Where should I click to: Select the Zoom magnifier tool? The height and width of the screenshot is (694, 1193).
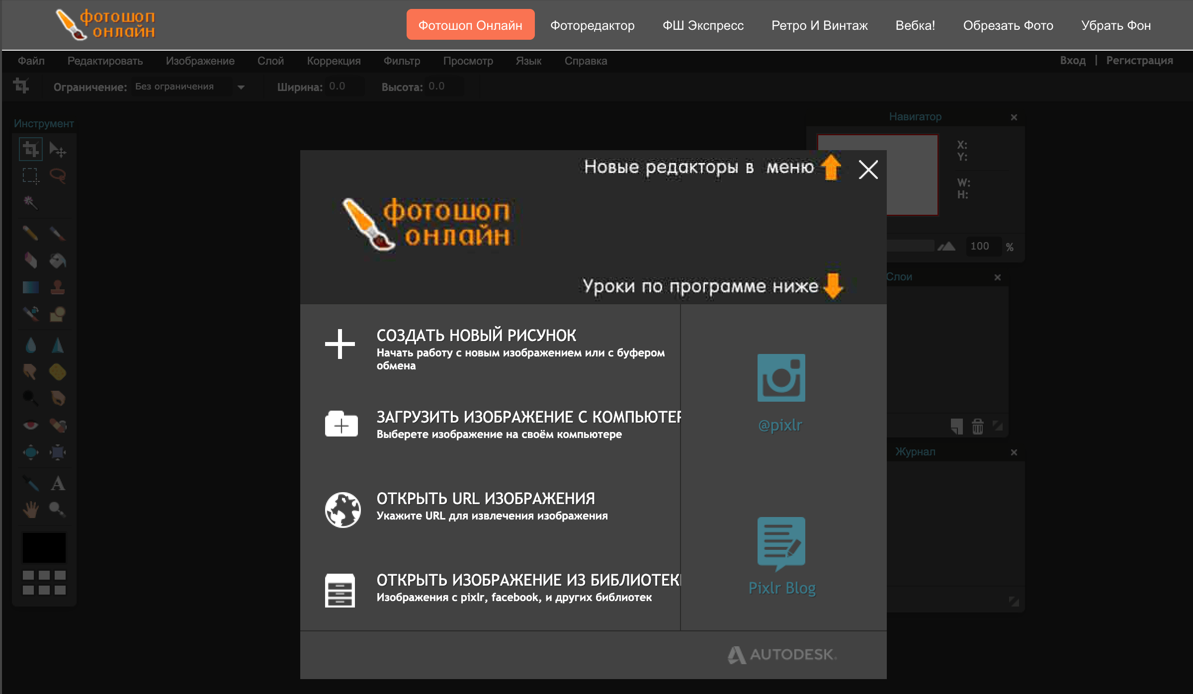pos(58,510)
